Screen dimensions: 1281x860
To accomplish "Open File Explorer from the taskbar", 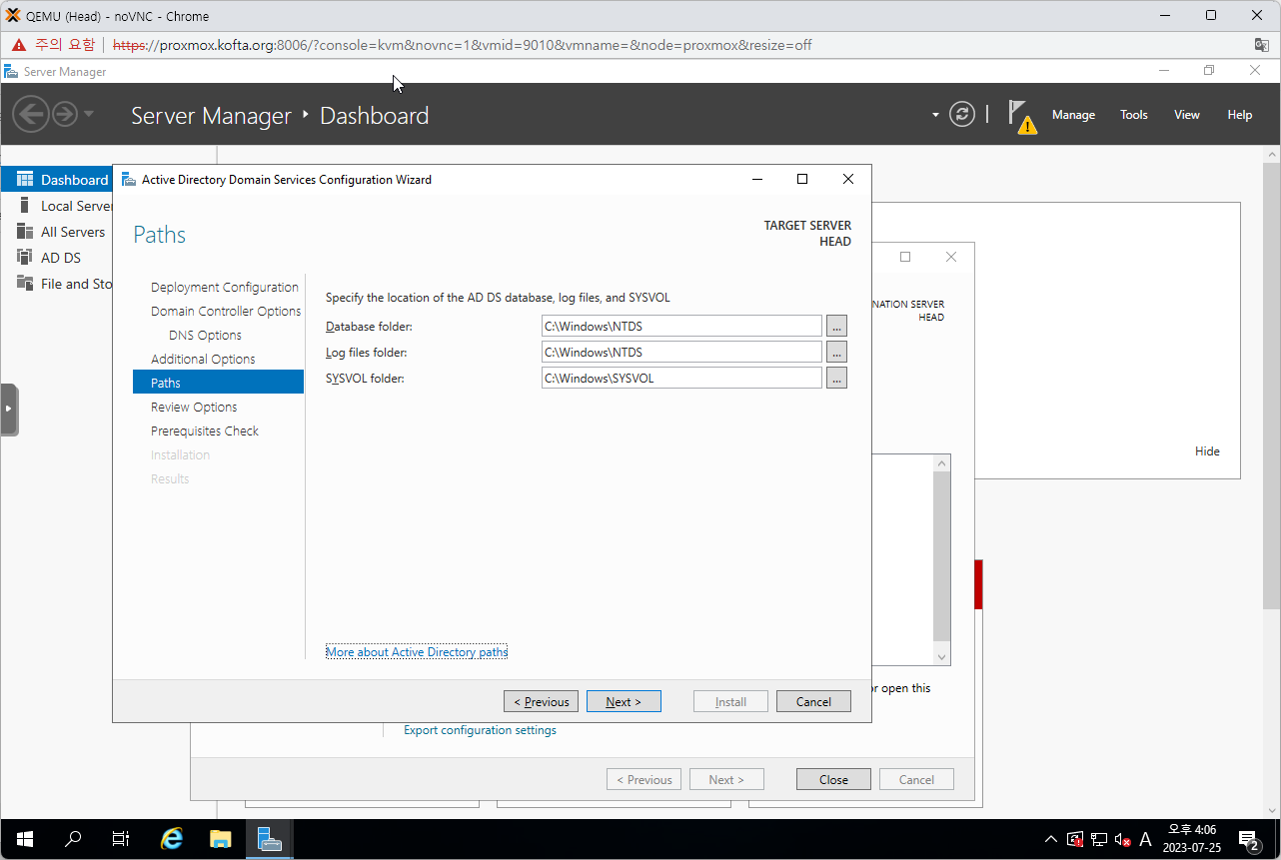I will click(220, 839).
